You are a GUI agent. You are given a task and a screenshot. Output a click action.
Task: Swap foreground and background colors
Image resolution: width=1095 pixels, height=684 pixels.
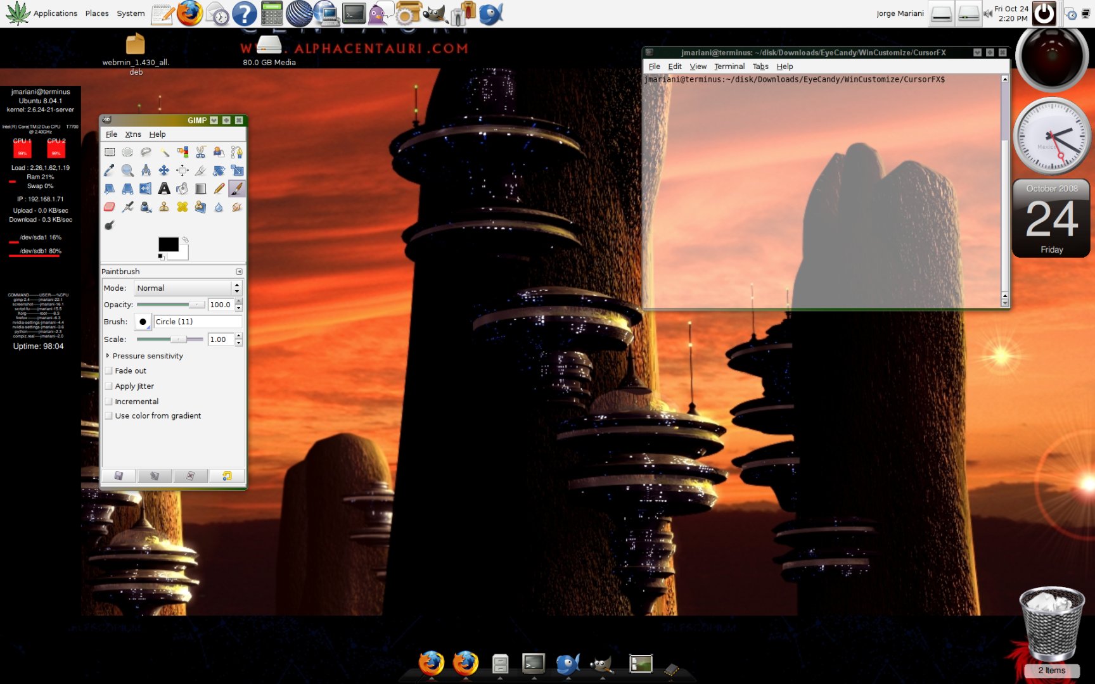pos(185,240)
